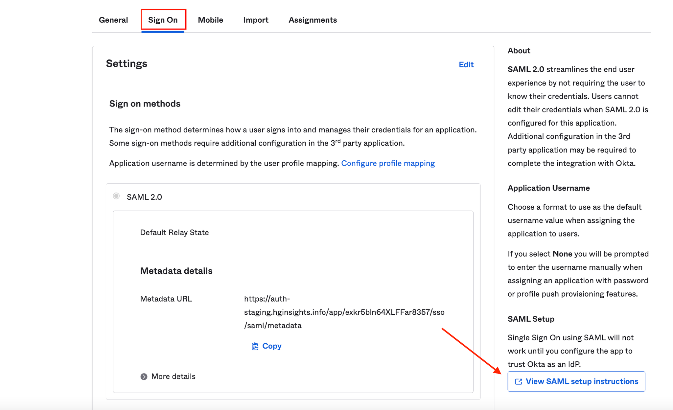Click Edit in the Settings panel

(x=466, y=65)
